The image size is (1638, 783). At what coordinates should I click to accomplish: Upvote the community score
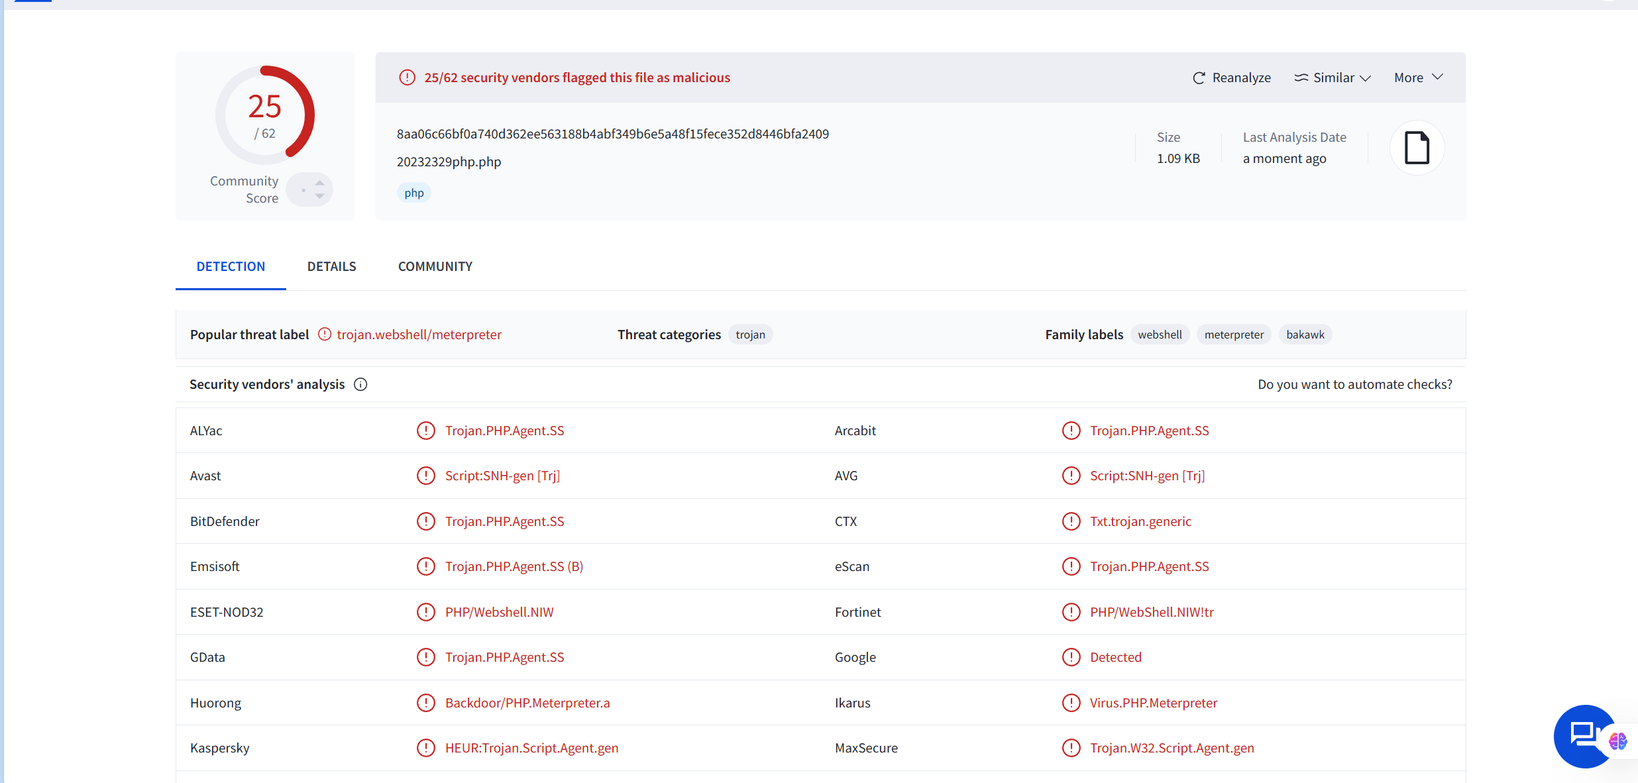(x=320, y=183)
